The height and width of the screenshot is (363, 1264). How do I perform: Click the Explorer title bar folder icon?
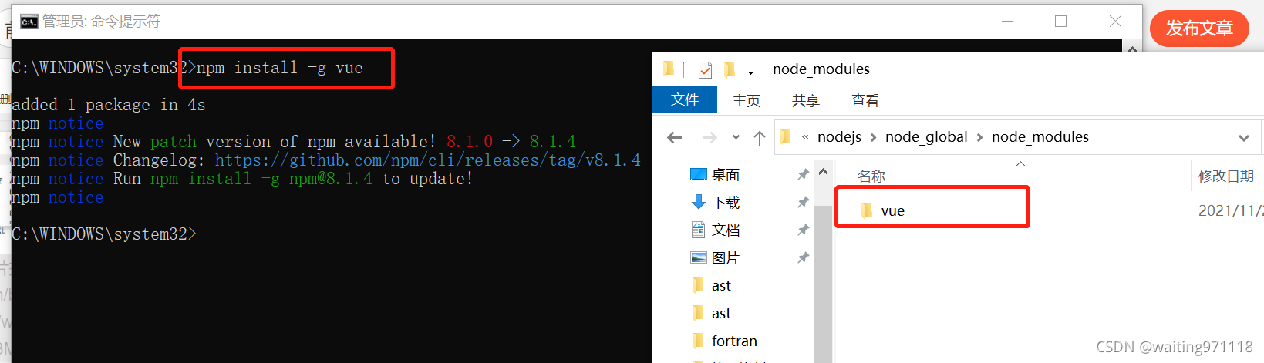[x=669, y=69]
